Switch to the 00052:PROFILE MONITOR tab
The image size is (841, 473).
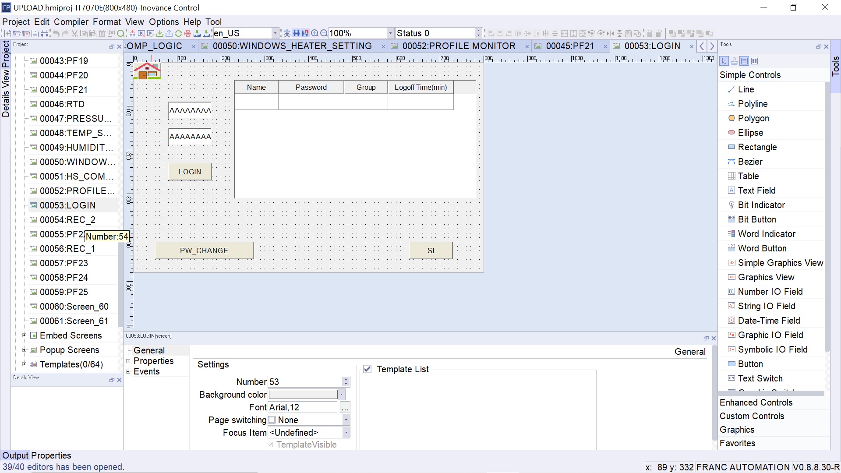458,46
